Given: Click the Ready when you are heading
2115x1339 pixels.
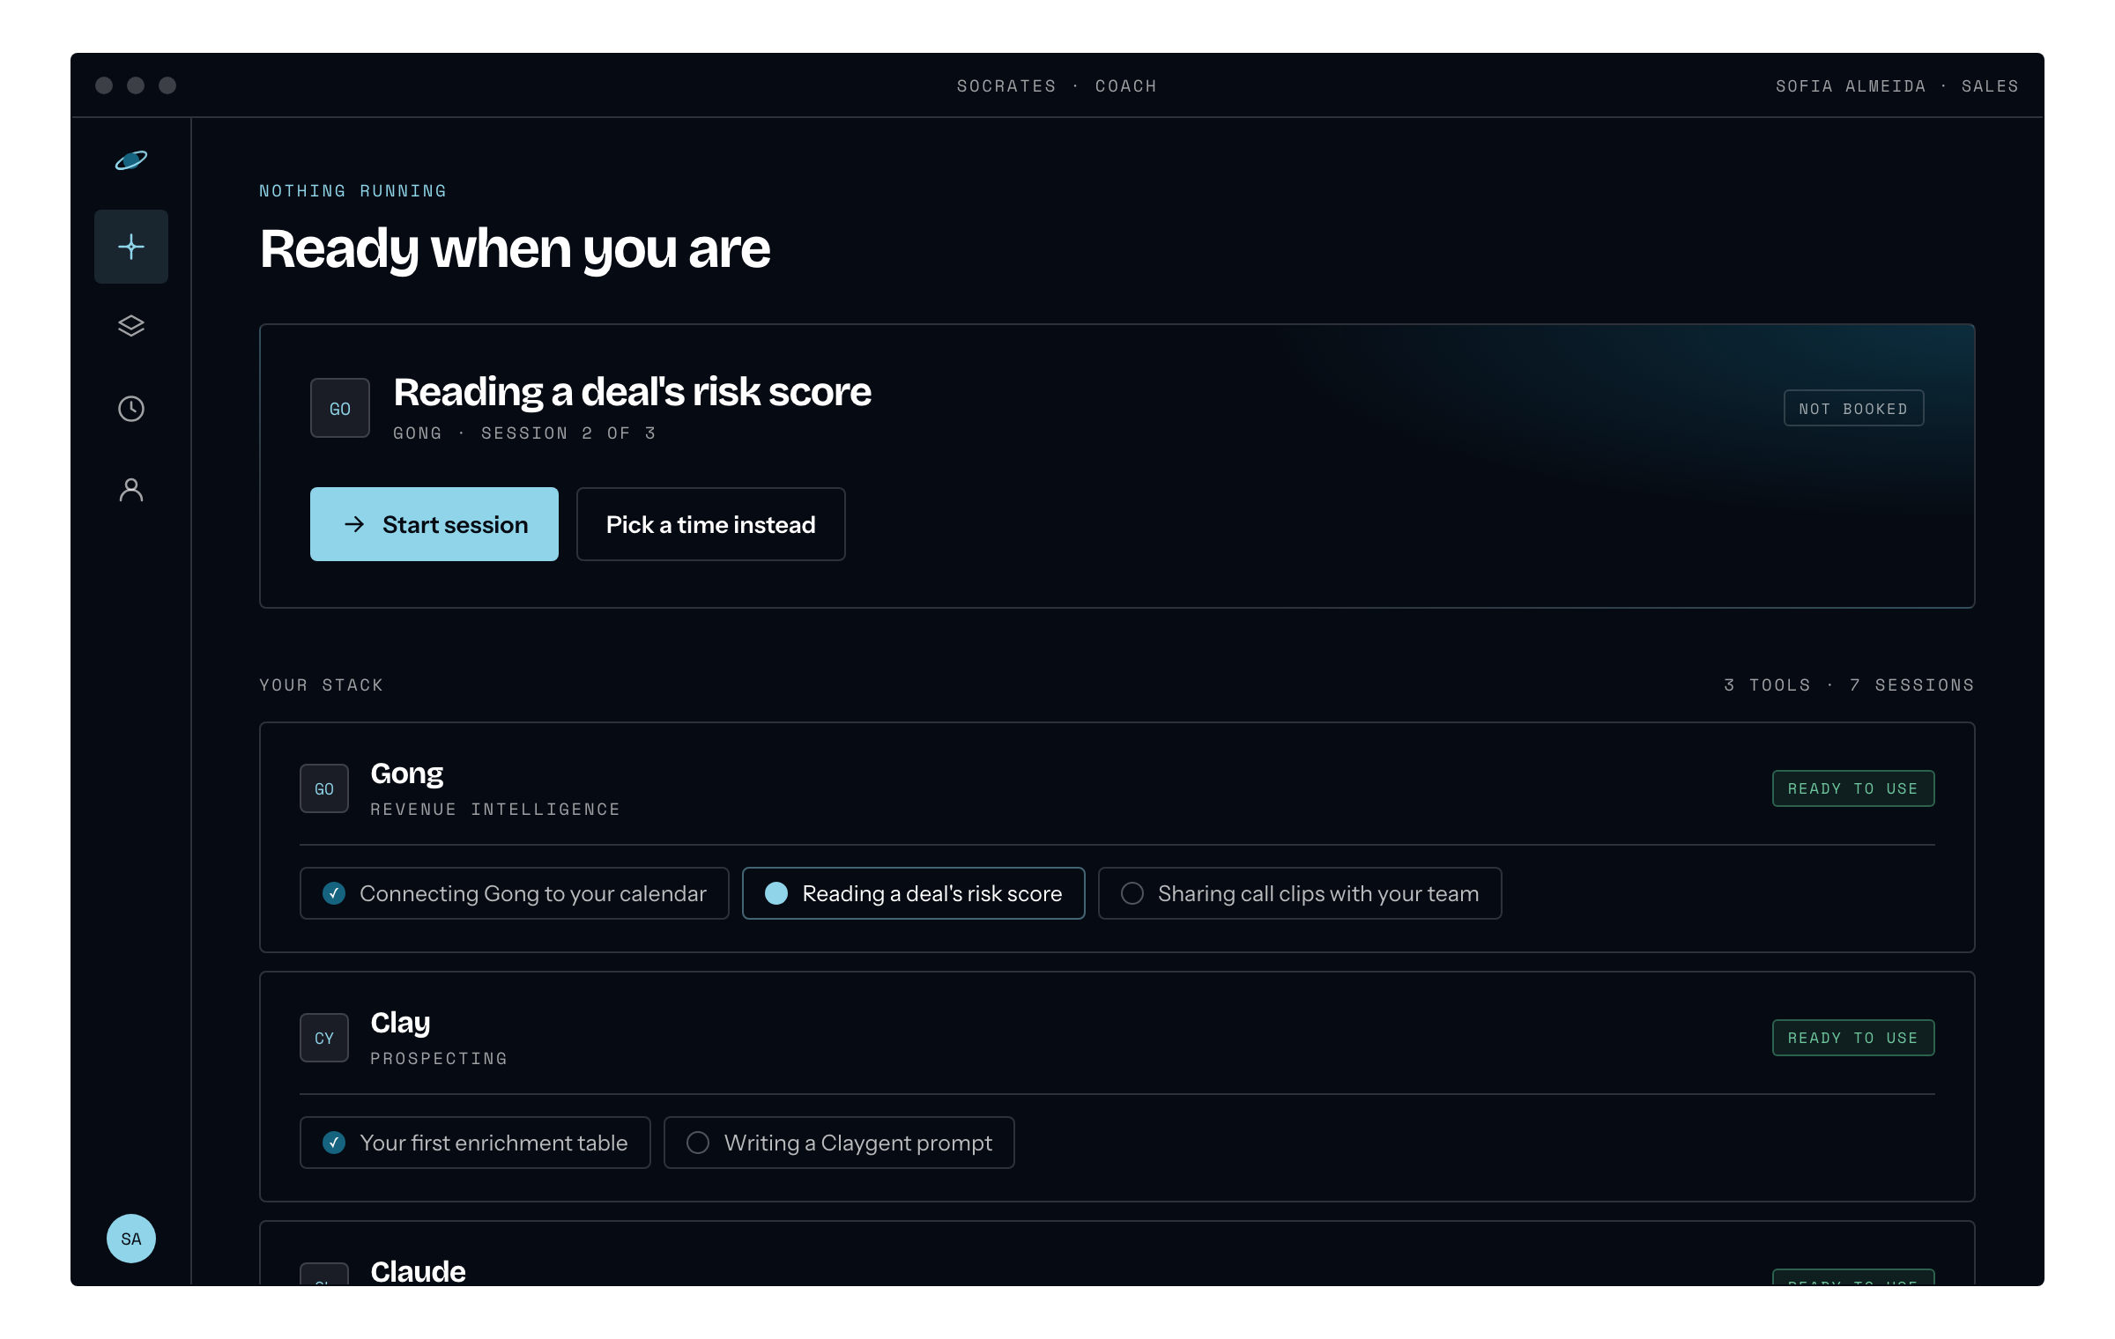Looking at the screenshot, I should click(x=516, y=248).
